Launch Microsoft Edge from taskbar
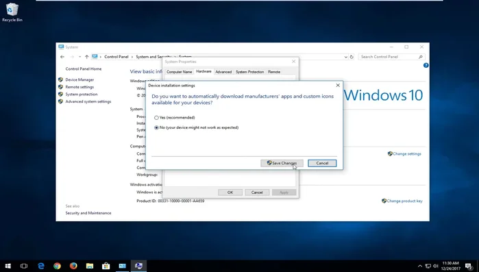This screenshot has height=272, width=479. coord(41,266)
